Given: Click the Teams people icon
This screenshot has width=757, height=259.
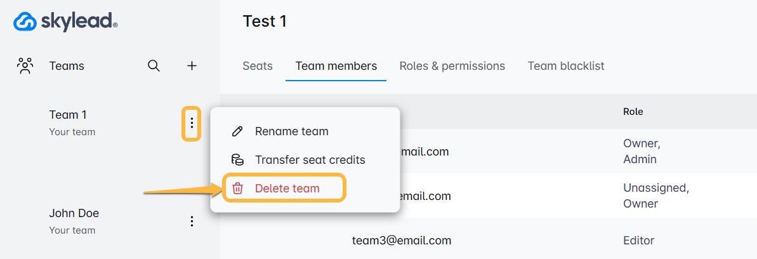Looking at the screenshot, I should point(25,65).
